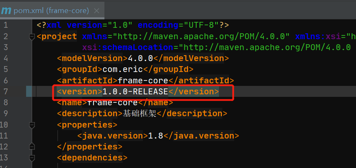Click the 基础框架 description text
Screen dimensions: 356x168
click(x=140, y=114)
